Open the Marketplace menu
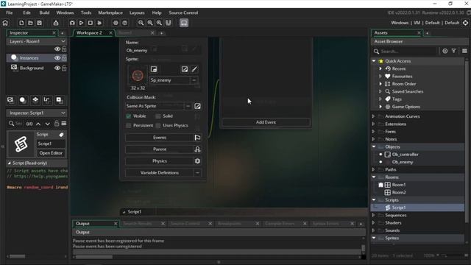The image size is (471, 265). pos(110,13)
